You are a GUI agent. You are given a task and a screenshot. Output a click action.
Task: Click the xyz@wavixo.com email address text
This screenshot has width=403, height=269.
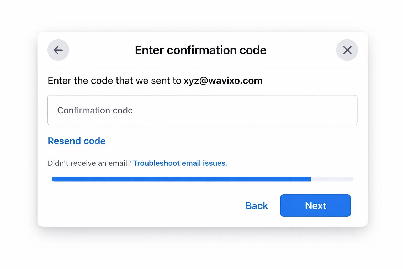tap(223, 81)
